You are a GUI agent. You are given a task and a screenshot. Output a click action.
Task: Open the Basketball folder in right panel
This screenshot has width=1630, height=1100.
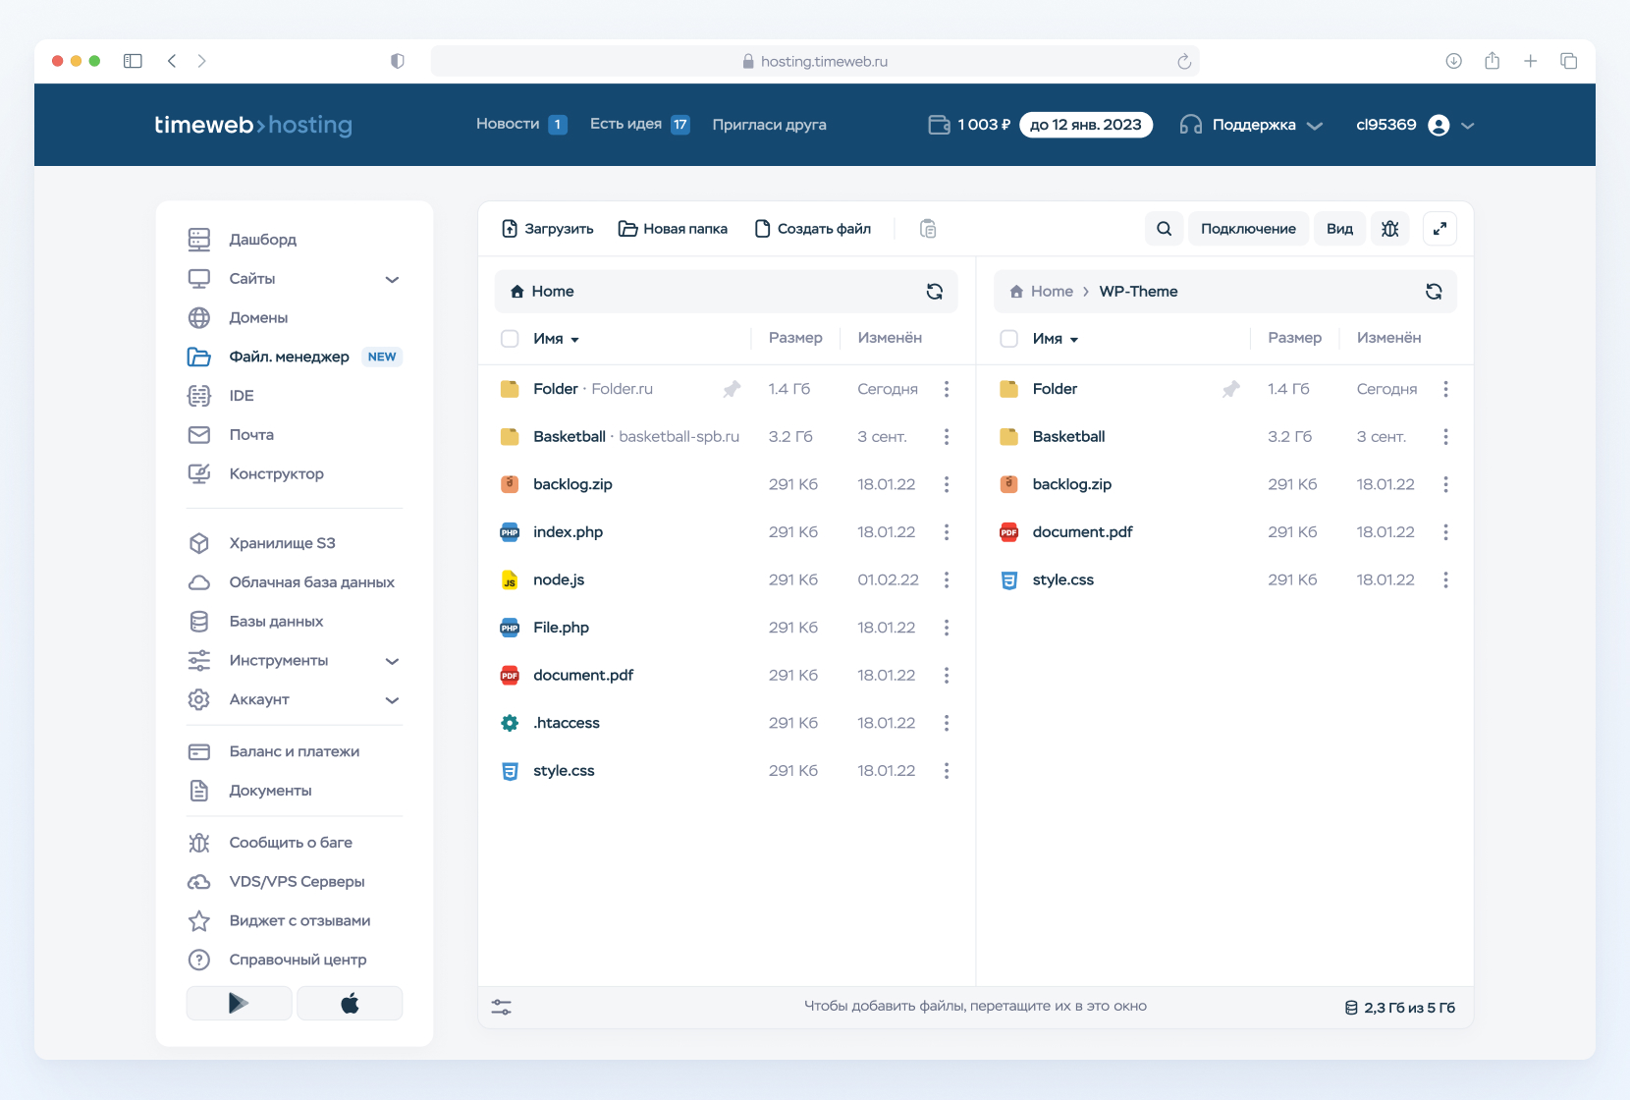(1068, 437)
